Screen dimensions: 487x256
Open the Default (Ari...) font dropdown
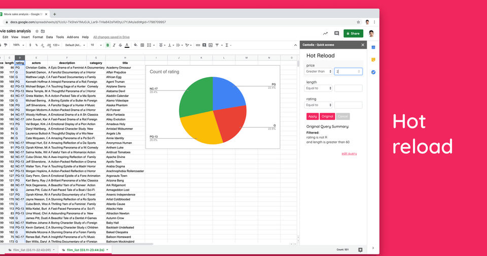(75, 45)
